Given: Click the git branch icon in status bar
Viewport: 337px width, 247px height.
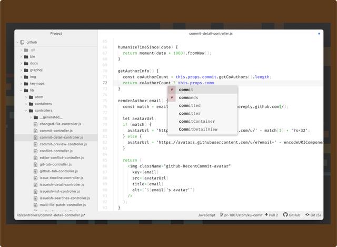Looking at the screenshot, I should tap(221, 215).
